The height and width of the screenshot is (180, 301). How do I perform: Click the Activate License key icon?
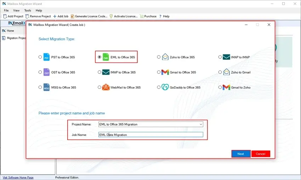111,16
